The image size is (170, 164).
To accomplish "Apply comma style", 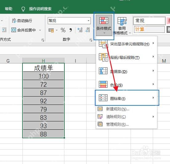I will (71, 30).
